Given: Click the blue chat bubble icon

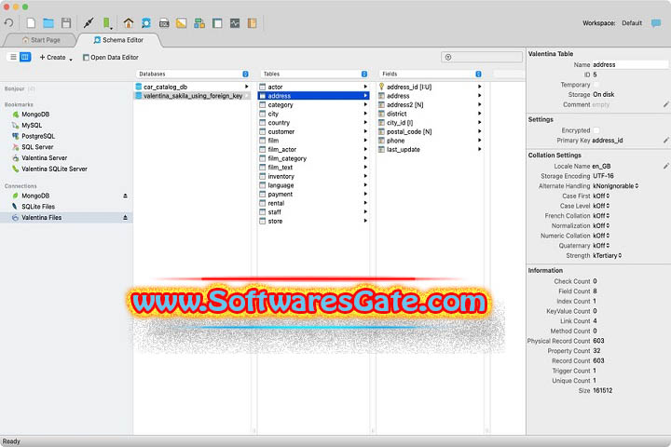Looking at the screenshot, I should tap(655, 23).
